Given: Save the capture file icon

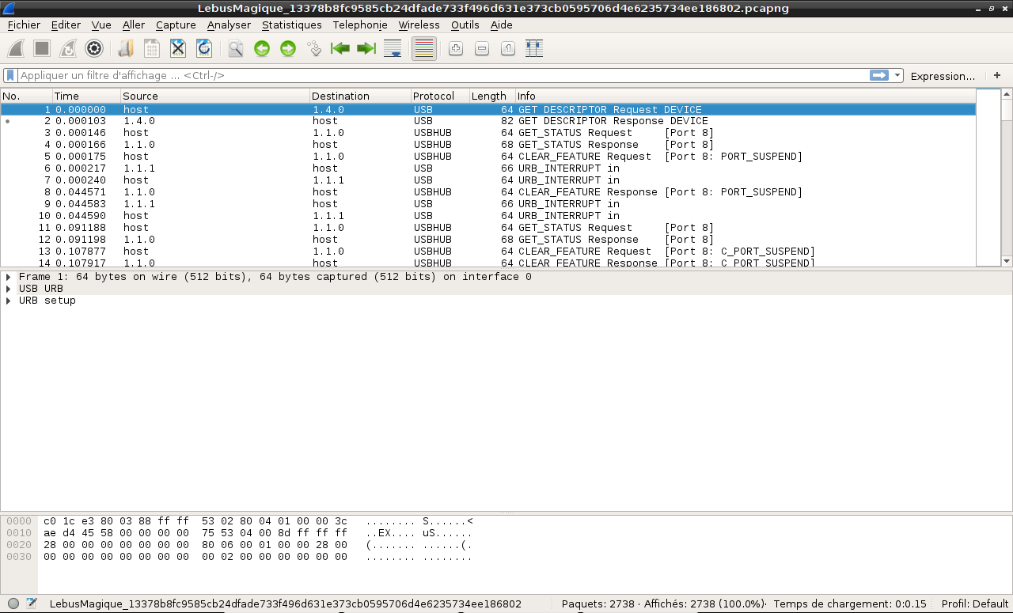Looking at the screenshot, I should (152, 49).
